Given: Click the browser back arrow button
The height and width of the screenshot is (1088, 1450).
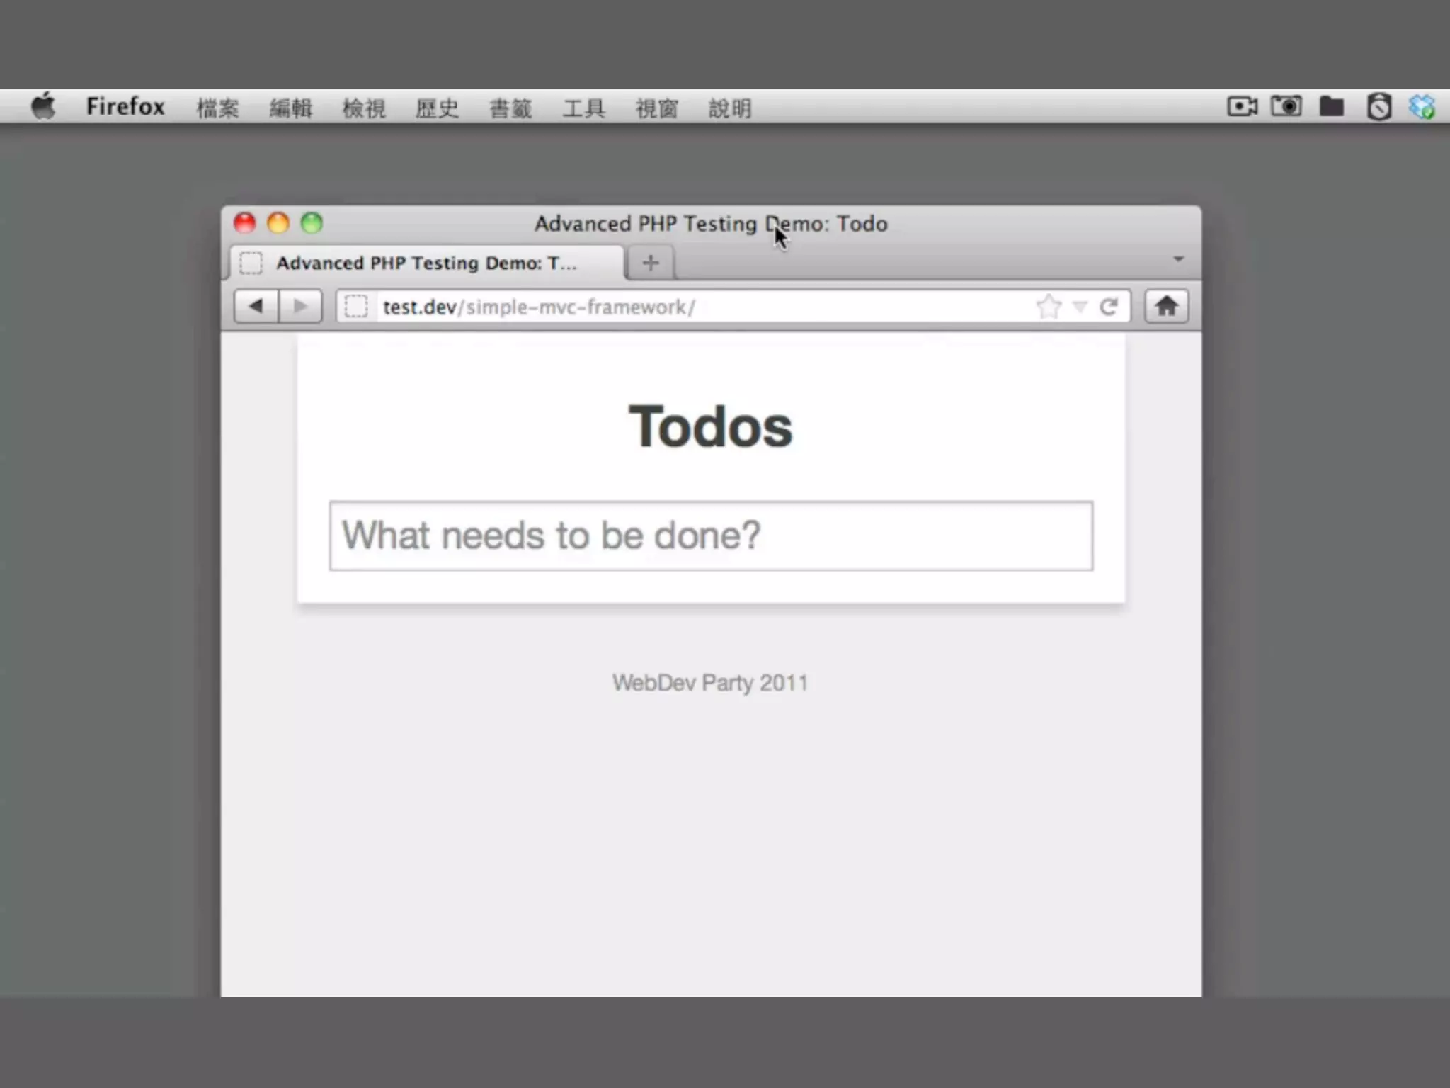Looking at the screenshot, I should [x=256, y=307].
